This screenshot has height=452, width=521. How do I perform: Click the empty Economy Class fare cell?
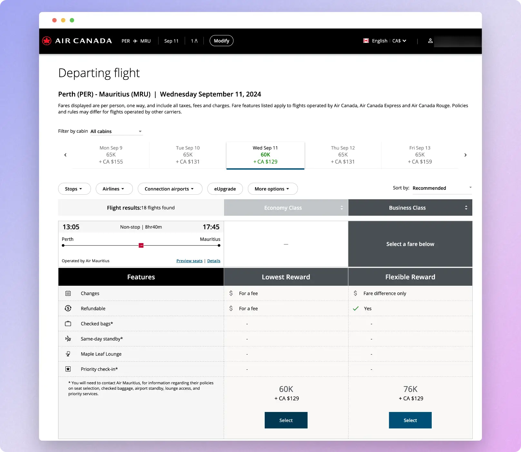pos(286,244)
